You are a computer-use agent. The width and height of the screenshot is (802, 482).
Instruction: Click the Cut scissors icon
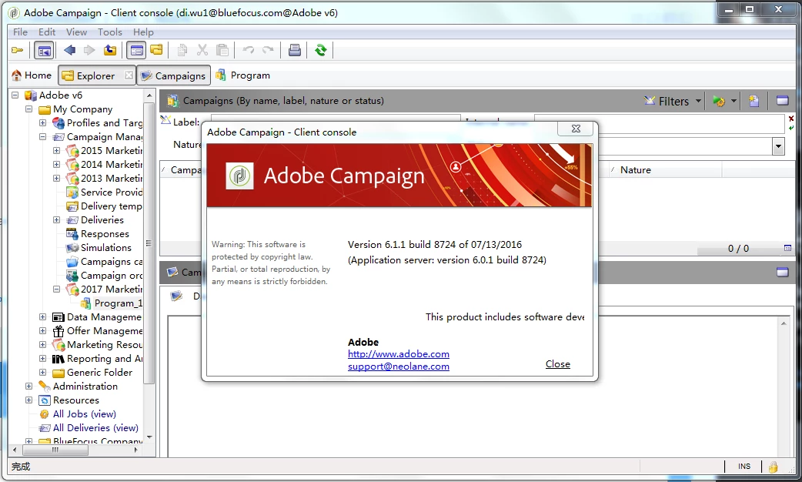pyautogui.click(x=202, y=49)
